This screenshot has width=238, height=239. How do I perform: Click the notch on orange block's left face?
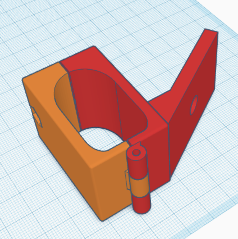(x=36, y=117)
